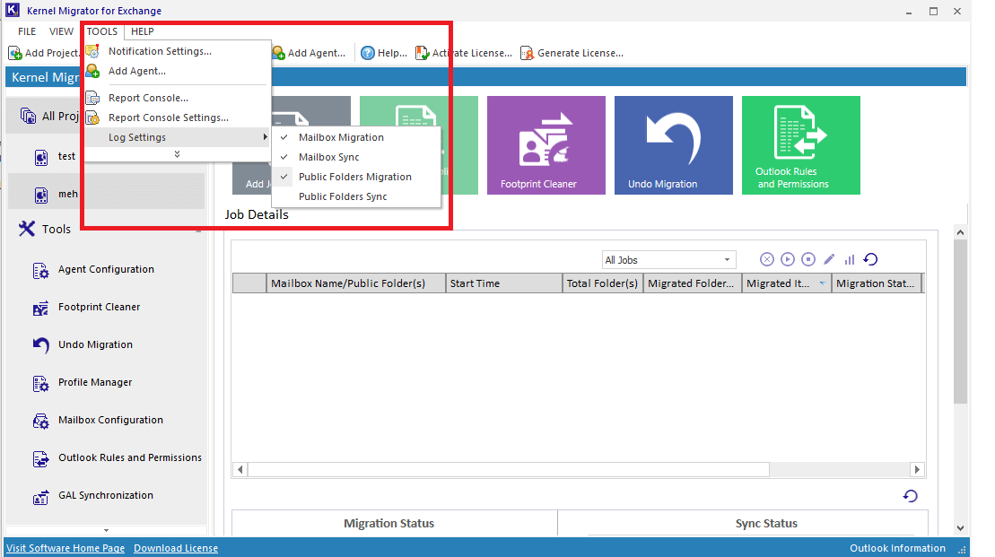Uncheck Public Folders Migration logging
The width and height of the screenshot is (995, 557).
tap(356, 177)
